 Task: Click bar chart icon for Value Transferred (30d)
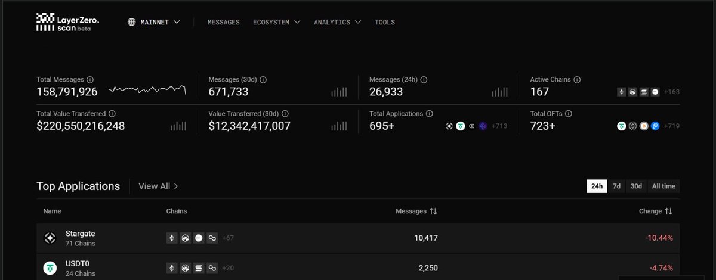coord(339,126)
